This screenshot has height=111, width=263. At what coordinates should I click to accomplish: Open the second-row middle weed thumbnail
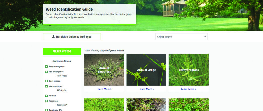(x=146, y=105)
